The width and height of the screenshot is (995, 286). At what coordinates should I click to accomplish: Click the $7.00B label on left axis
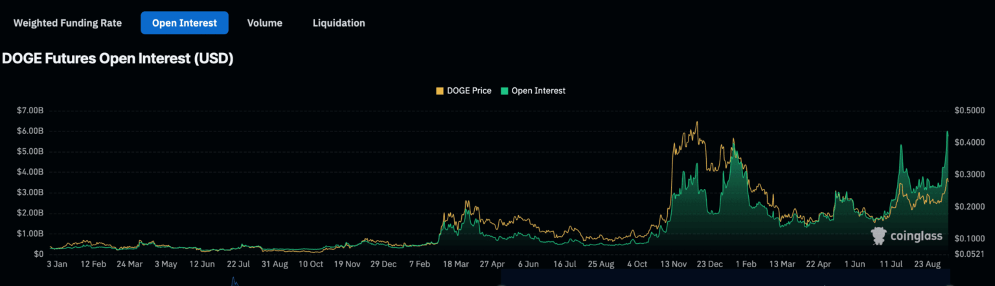click(x=30, y=111)
